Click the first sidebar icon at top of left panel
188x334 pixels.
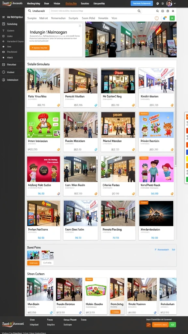tap(3, 17)
